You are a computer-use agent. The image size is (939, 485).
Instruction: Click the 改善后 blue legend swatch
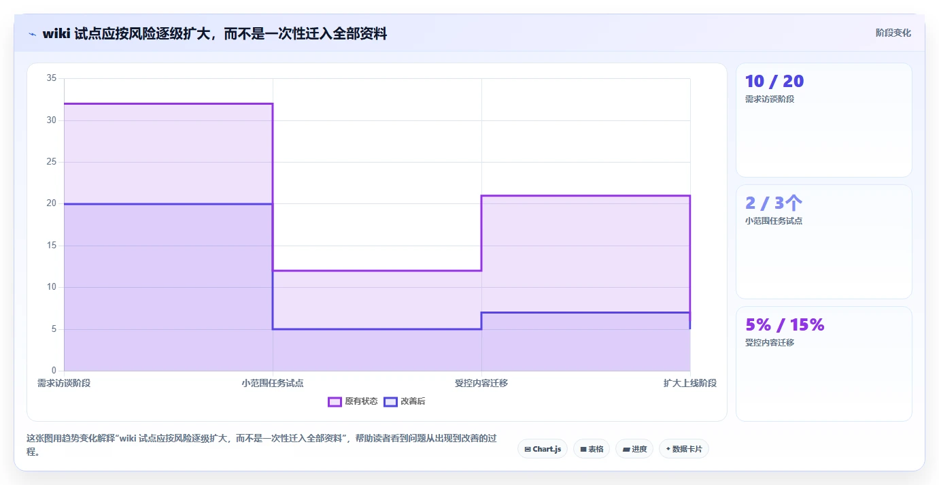coord(390,401)
